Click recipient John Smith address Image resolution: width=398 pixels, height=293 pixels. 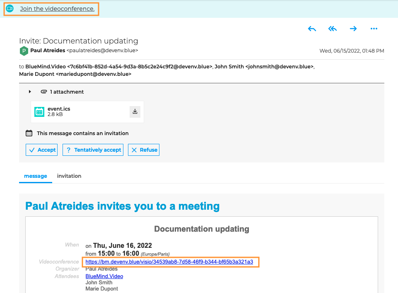[x=264, y=67]
